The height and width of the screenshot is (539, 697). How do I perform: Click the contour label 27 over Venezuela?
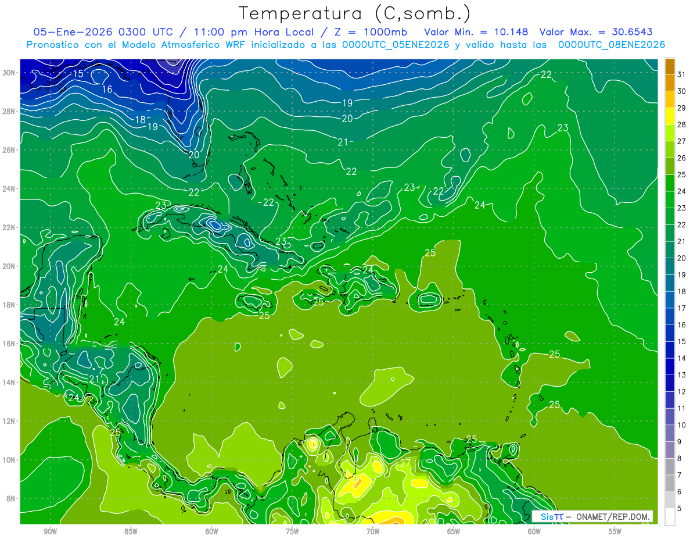click(x=405, y=462)
